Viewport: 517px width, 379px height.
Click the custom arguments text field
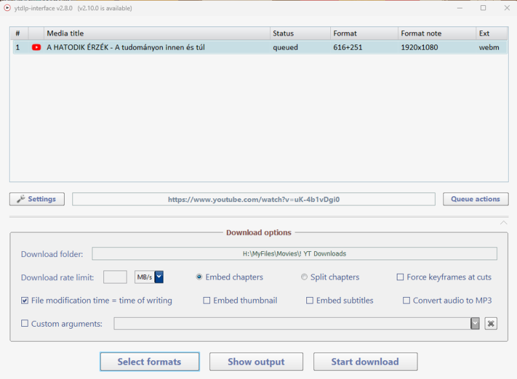[x=292, y=323]
